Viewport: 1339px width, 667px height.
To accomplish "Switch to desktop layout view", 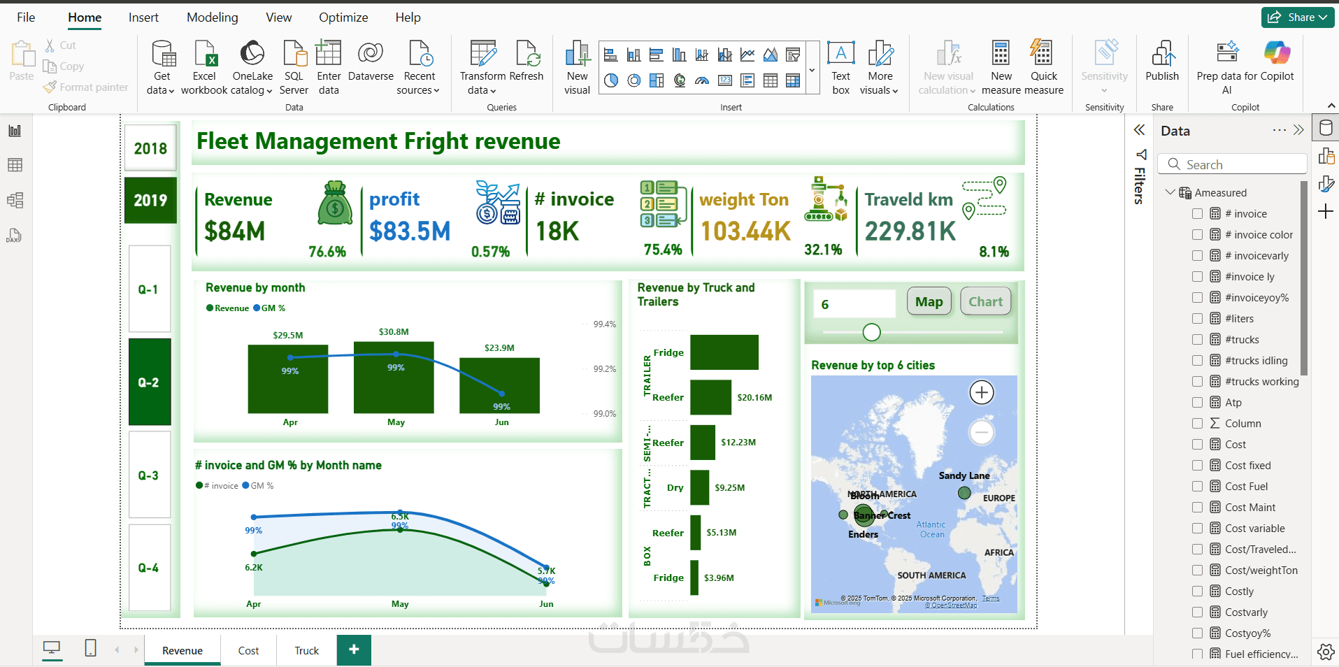I will click(x=52, y=649).
